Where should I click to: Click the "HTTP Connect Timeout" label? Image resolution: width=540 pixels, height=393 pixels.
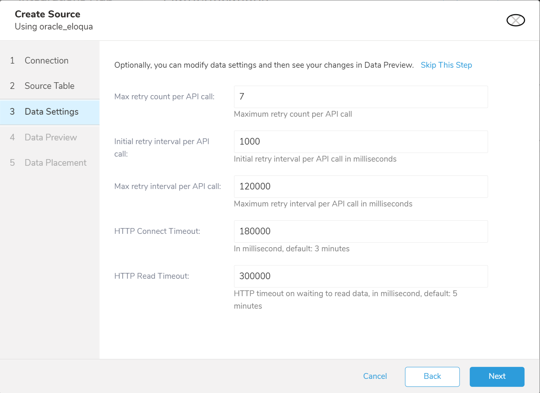point(157,231)
